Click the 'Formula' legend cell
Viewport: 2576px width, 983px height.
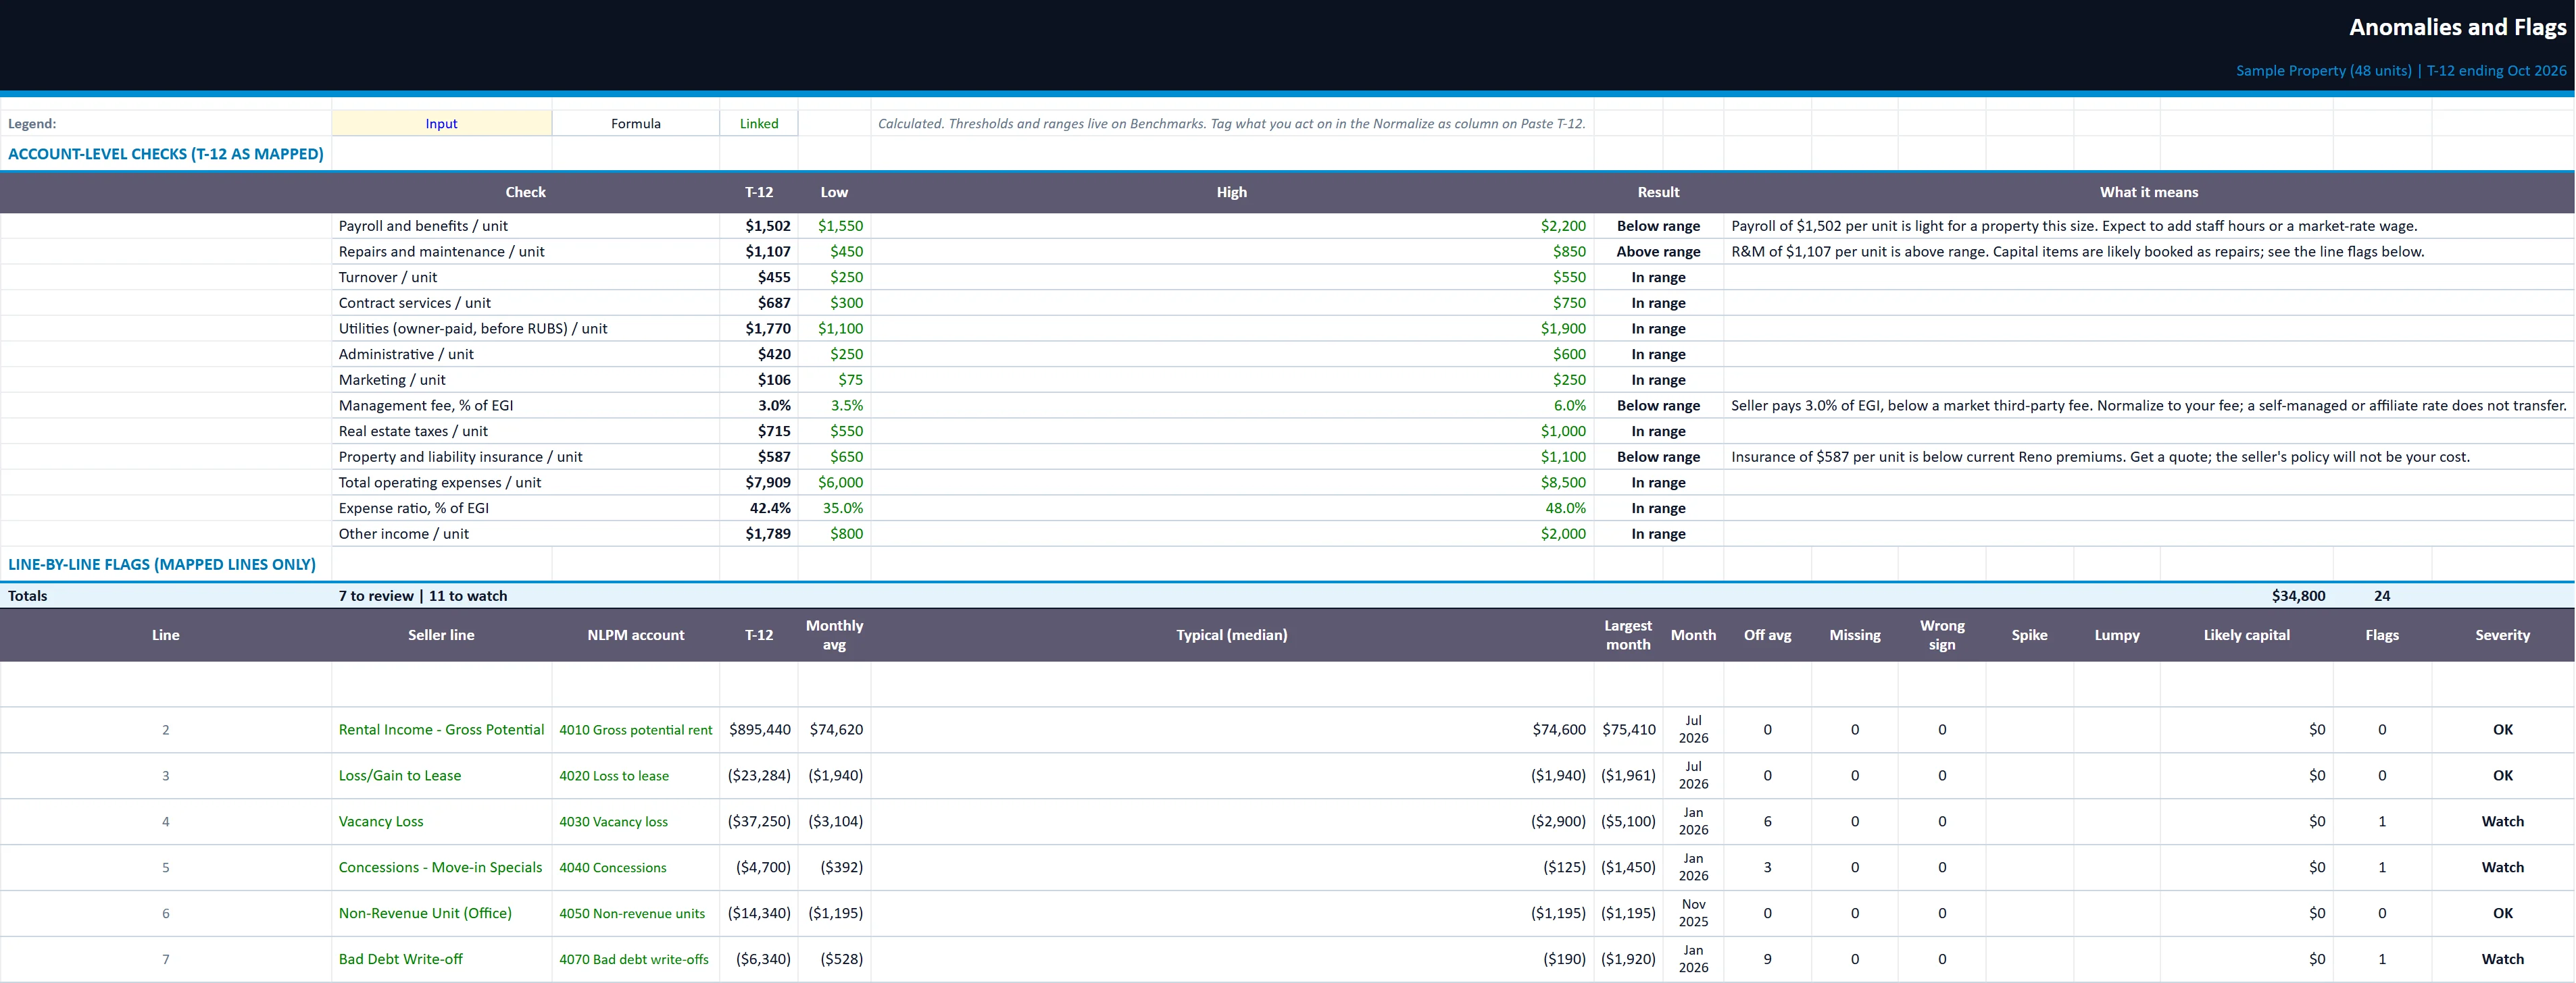635,124
